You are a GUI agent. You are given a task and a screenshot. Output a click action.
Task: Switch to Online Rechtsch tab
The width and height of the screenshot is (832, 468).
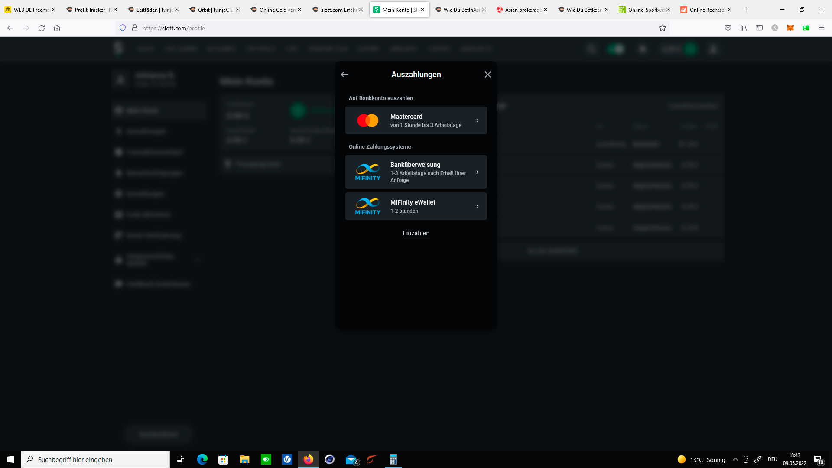pos(706,10)
